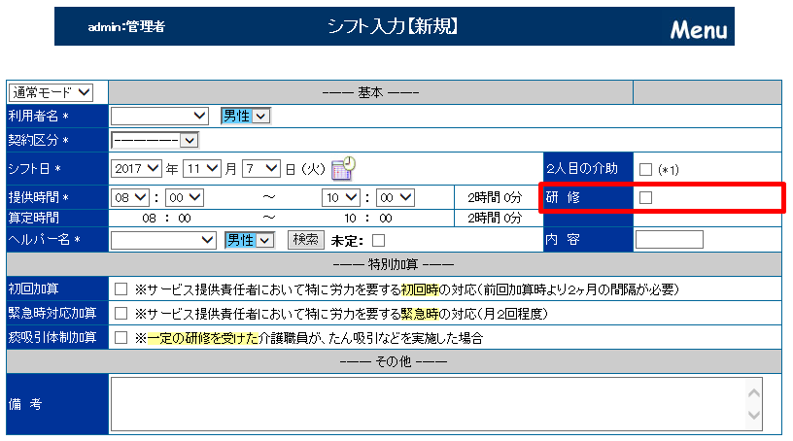Screen dimensions: 793x441
Task: Change the start hour 08 dropdown
Action: pyautogui.click(x=130, y=197)
